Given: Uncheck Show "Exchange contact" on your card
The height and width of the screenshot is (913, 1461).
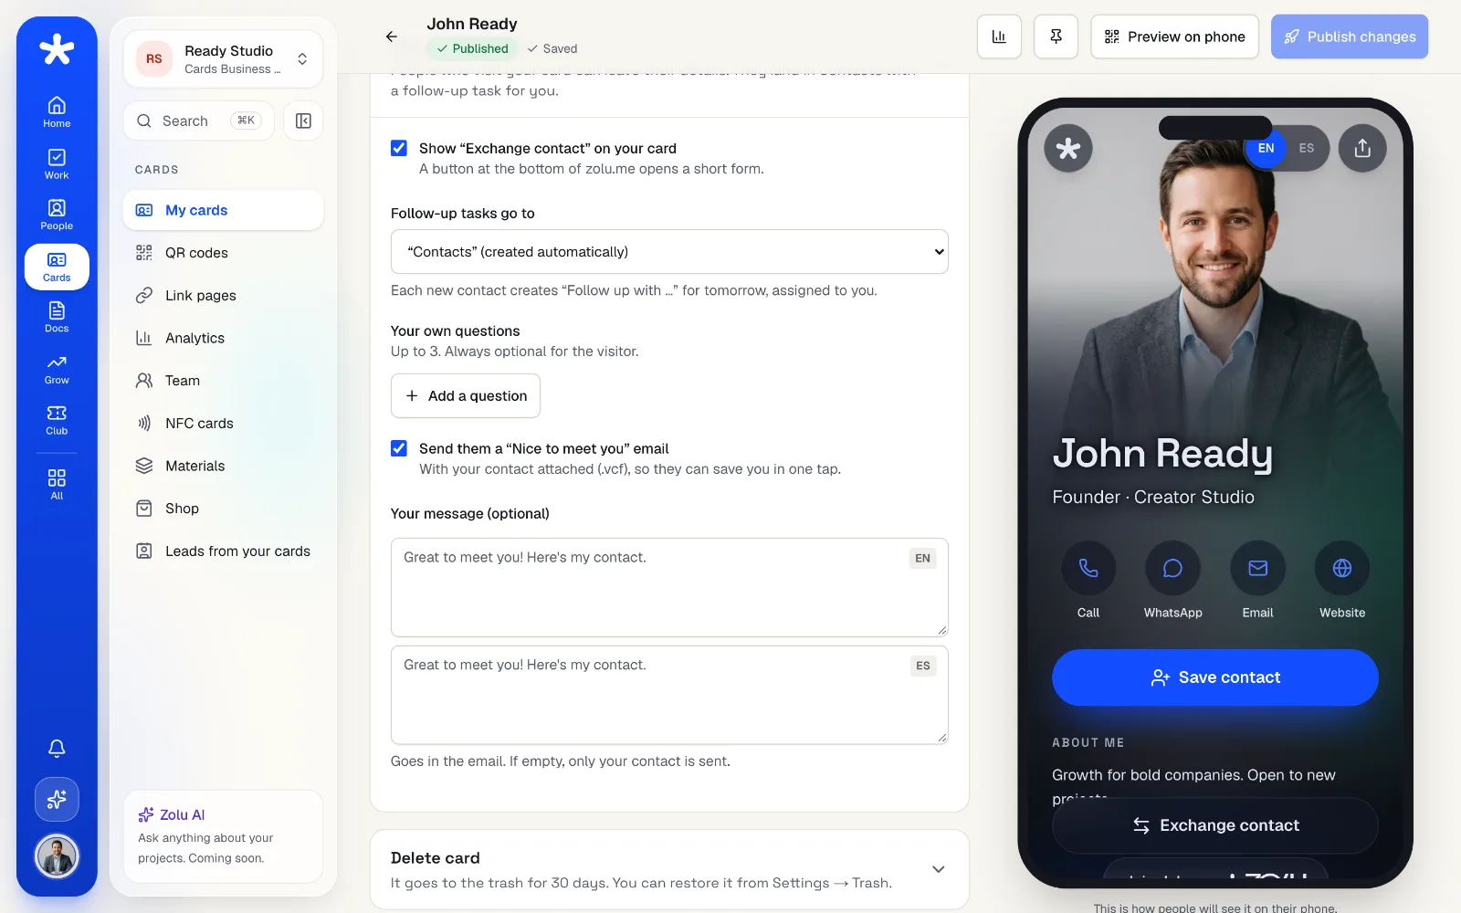Looking at the screenshot, I should 399,148.
